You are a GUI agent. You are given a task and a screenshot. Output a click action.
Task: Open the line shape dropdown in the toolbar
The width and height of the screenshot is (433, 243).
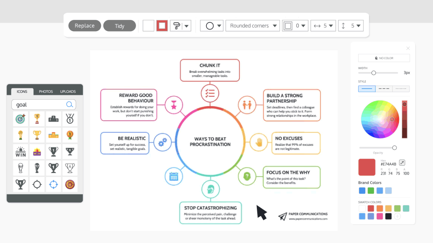tap(210, 25)
